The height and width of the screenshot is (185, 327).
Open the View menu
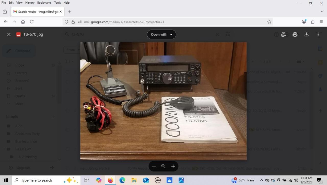[x=19, y=3]
